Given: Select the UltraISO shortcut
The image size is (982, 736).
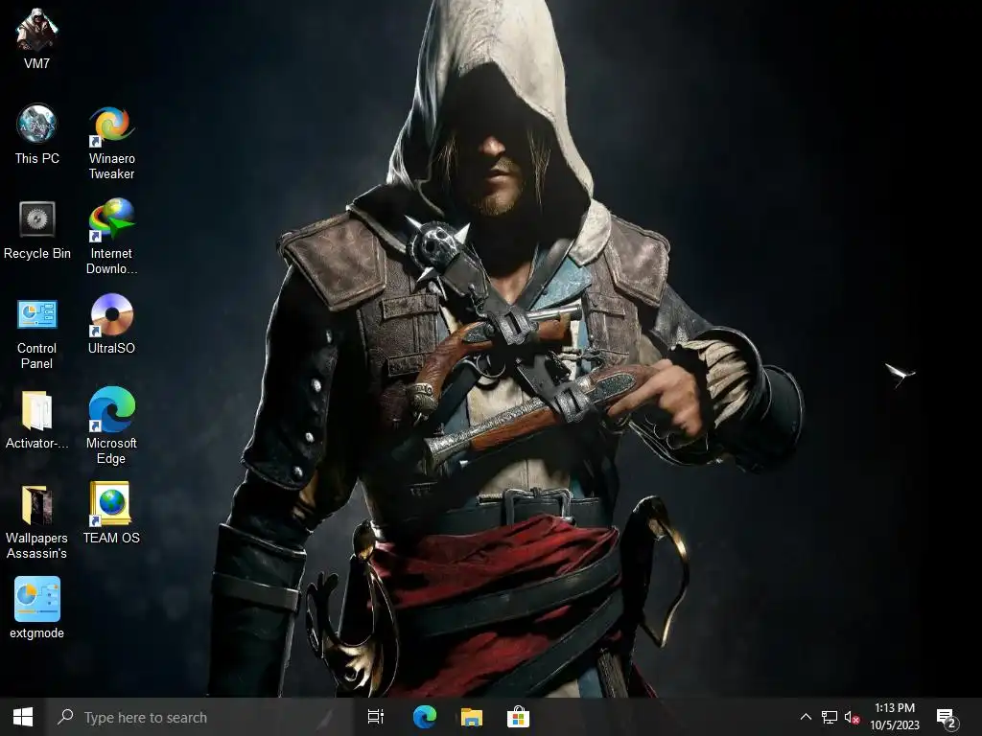Looking at the screenshot, I should click(111, 324).
